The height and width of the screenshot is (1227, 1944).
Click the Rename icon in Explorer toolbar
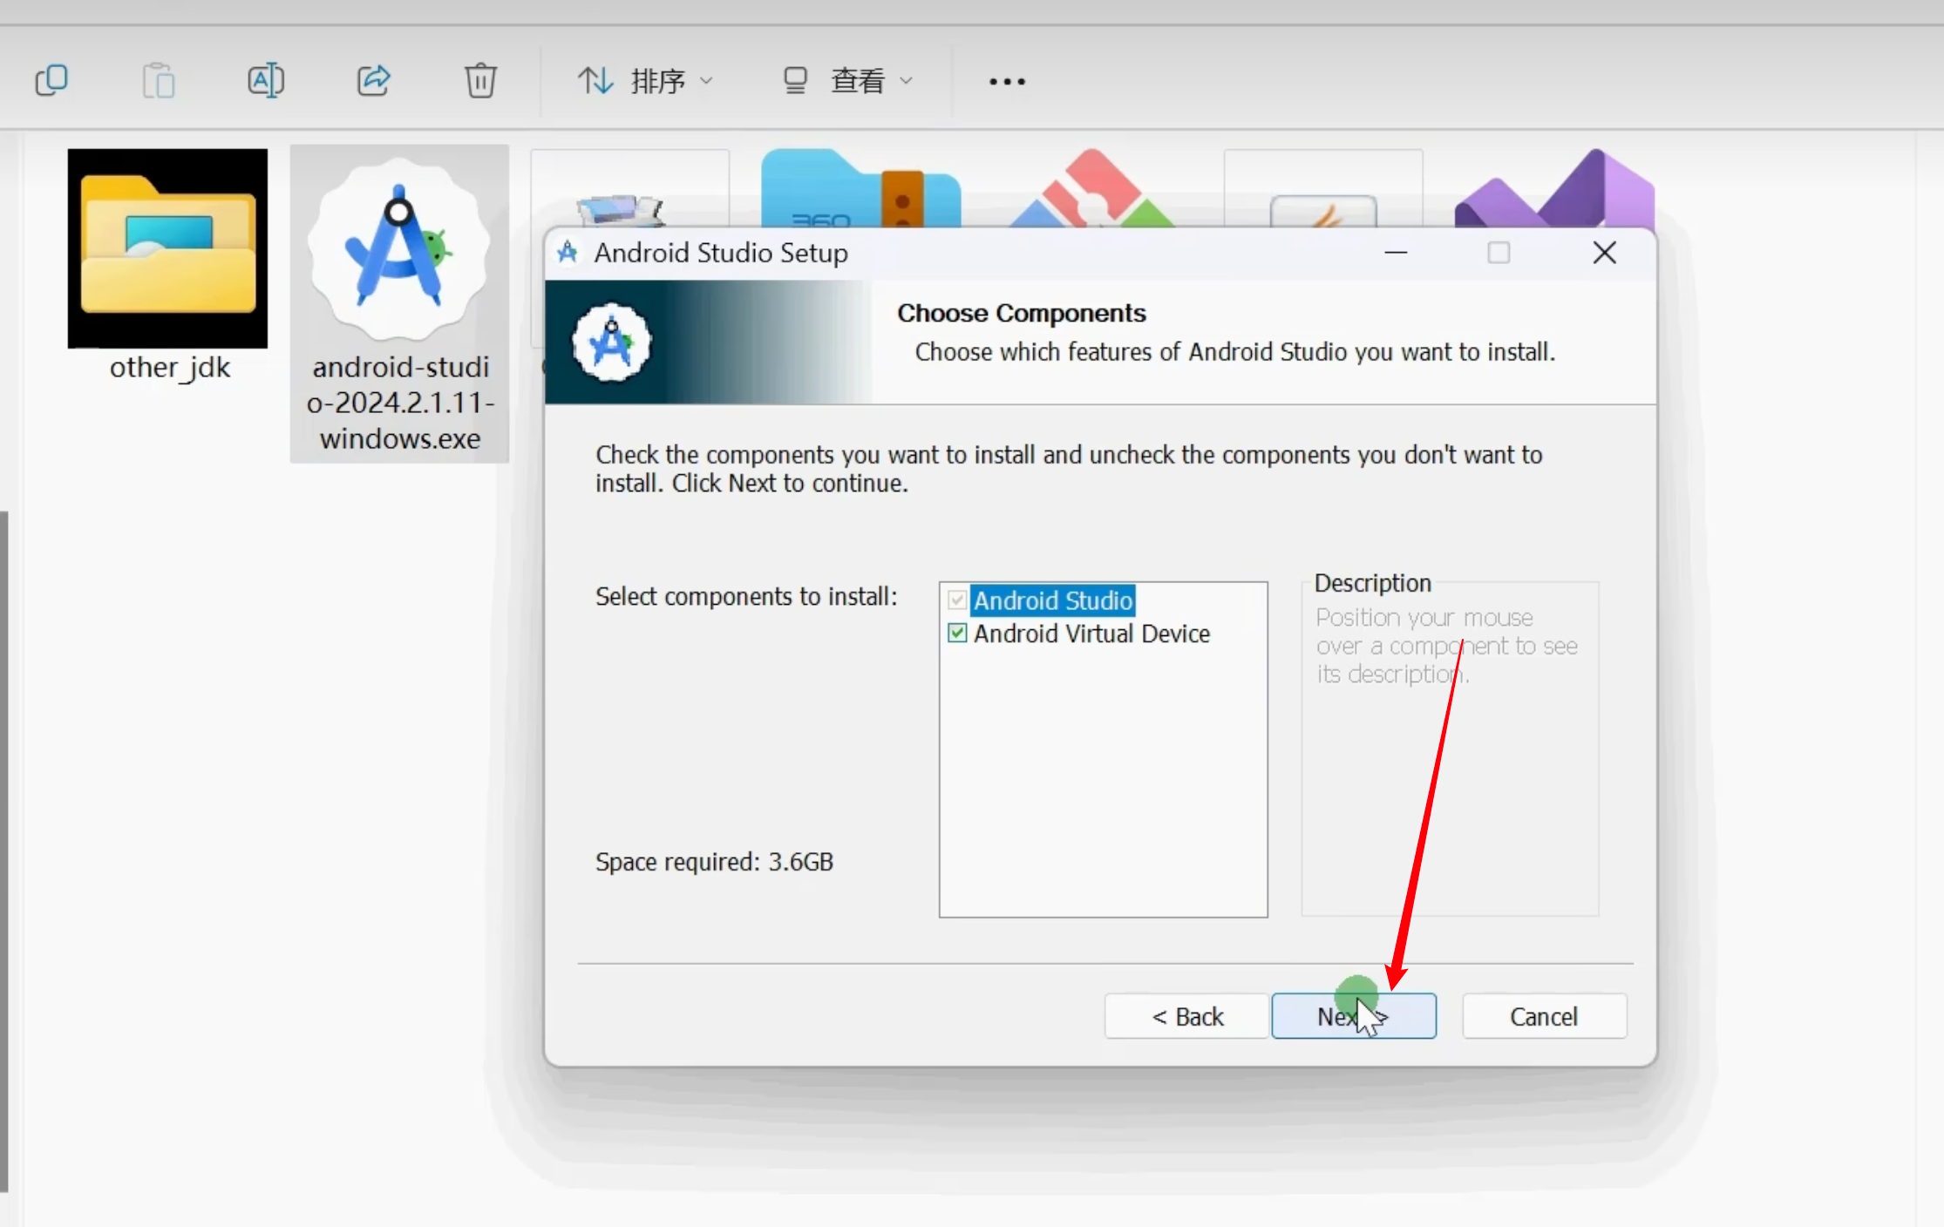(266, 80)
